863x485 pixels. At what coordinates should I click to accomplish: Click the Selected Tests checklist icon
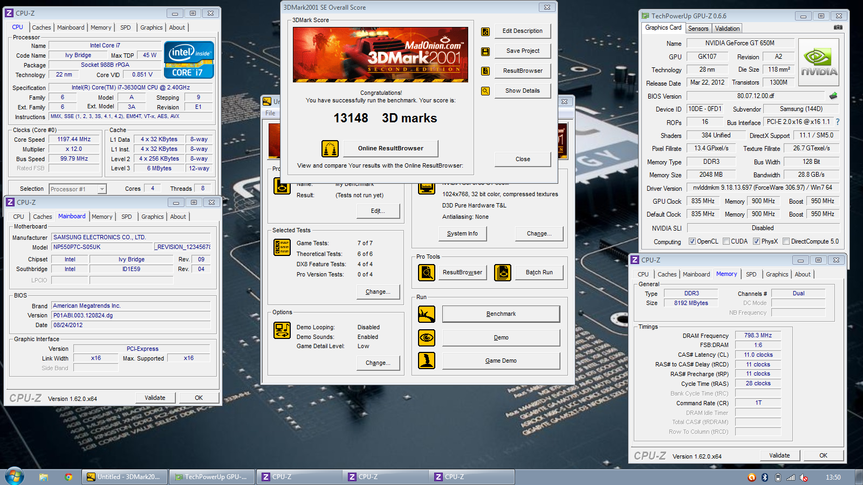tap(282, 247)
